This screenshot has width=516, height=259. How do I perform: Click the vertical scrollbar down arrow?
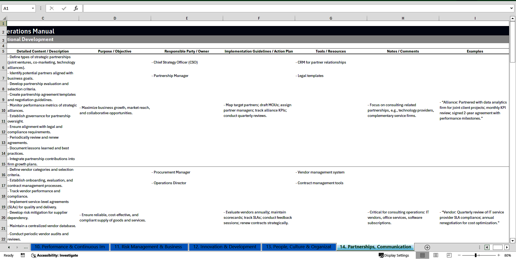click(513, 241)
